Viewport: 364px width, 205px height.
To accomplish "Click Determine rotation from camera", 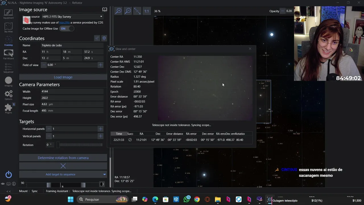I will pyautogui.click(x=63, y=158).
